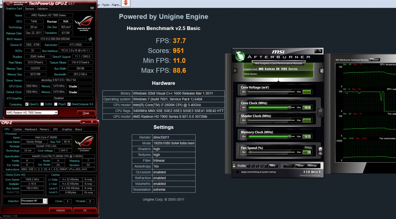The height and width of the screenshot is (219, 396).
Task: Open Afterburner Kombustor with the K button
Action: (x=235, y=71)
